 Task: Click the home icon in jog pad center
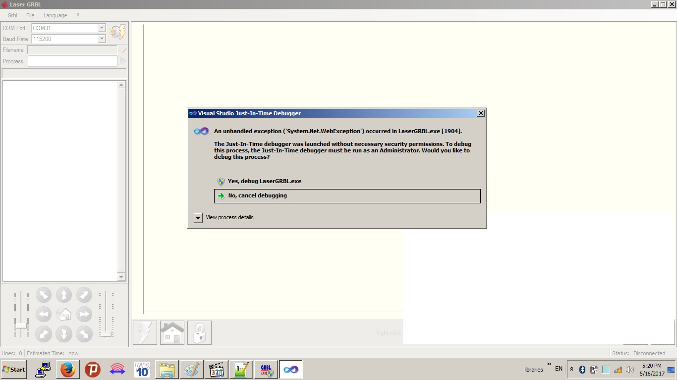point(63,314)
